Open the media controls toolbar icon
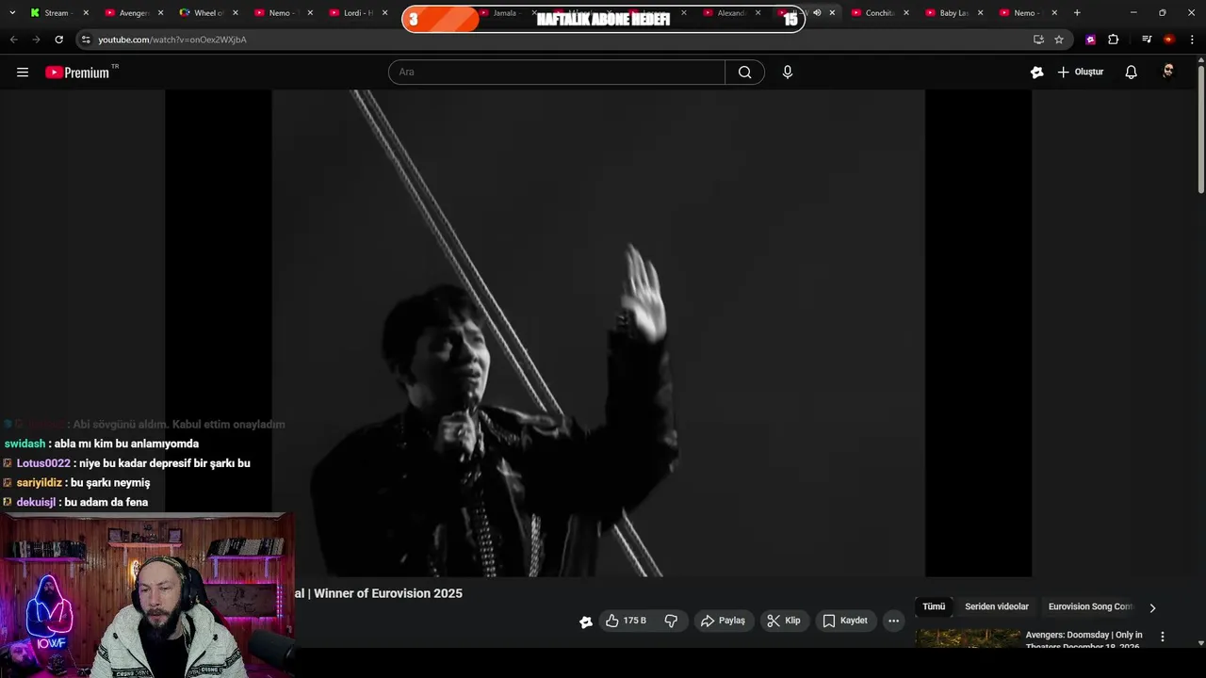 pos(1147,40)
